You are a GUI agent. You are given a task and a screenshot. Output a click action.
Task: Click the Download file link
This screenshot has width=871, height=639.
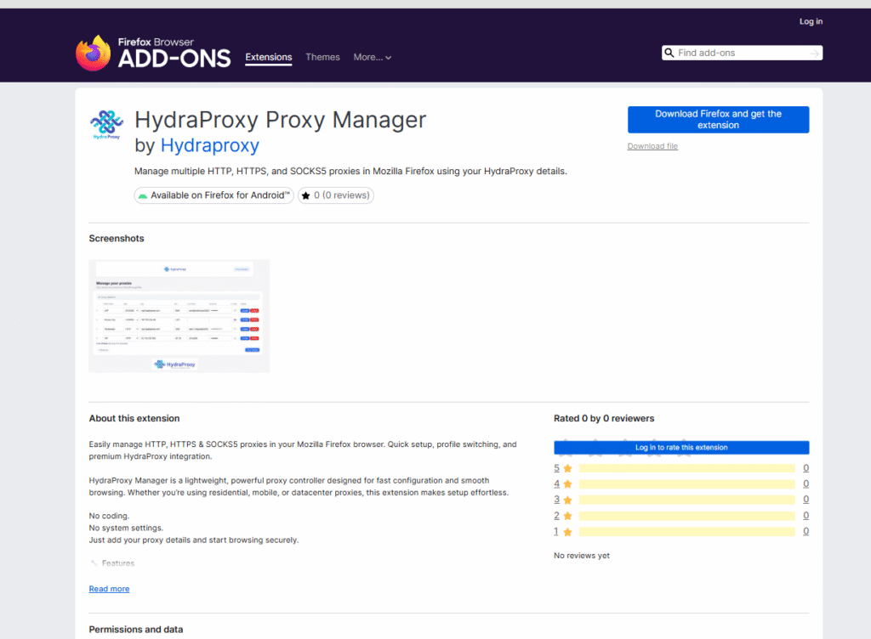point(652,146)
